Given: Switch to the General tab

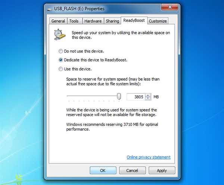Looking at the screenshot, I should (x=58, y=21).
